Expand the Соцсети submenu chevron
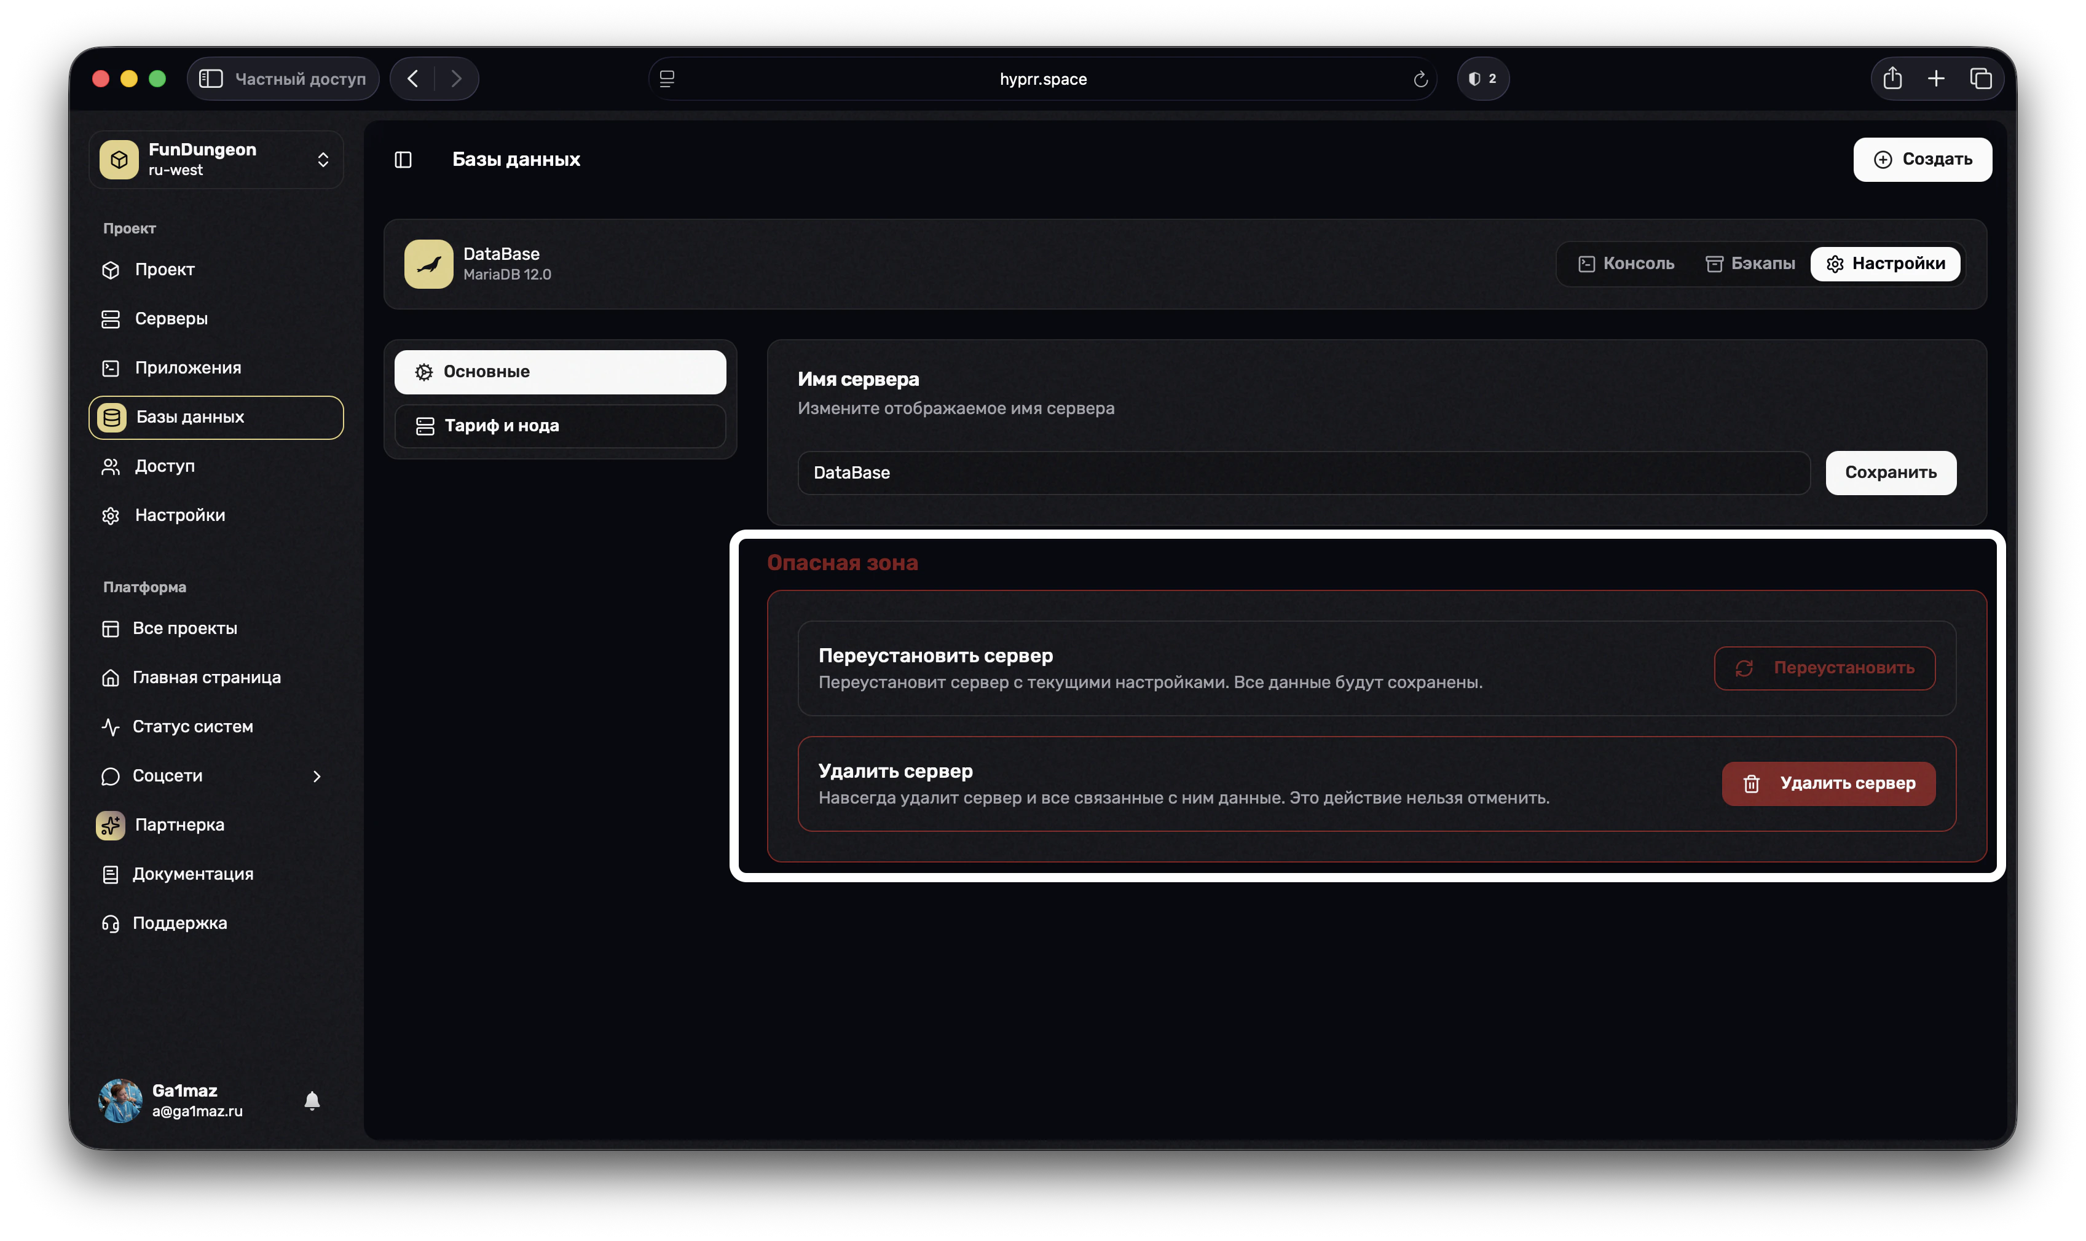 click(x=317, y=776)
